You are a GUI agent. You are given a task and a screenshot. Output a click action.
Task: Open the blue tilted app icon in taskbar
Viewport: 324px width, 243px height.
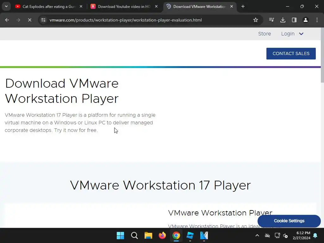pos(190,235)
